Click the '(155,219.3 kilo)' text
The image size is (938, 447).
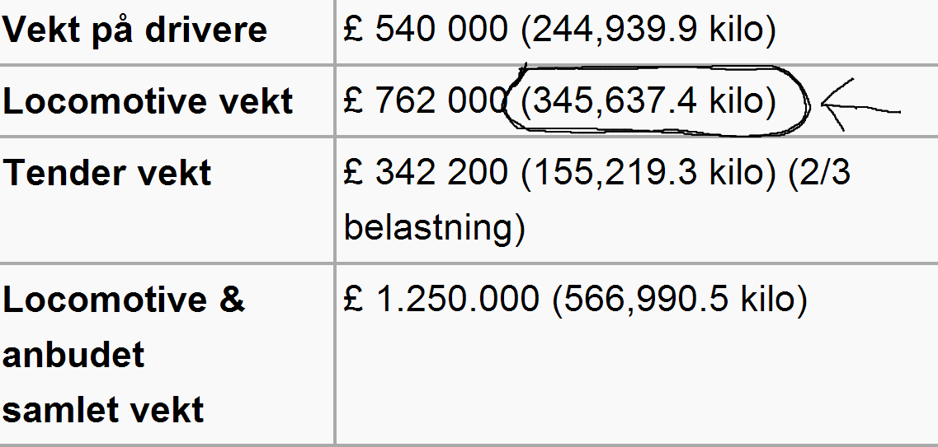pyautogui.click(x=648, y=173)
